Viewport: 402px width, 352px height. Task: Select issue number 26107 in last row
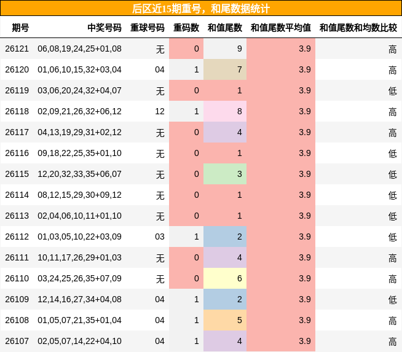pos(17,341)
